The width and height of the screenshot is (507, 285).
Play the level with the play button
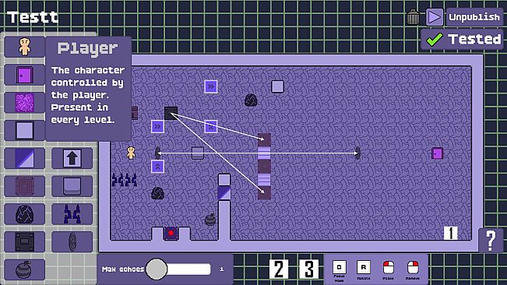[435, 17]
